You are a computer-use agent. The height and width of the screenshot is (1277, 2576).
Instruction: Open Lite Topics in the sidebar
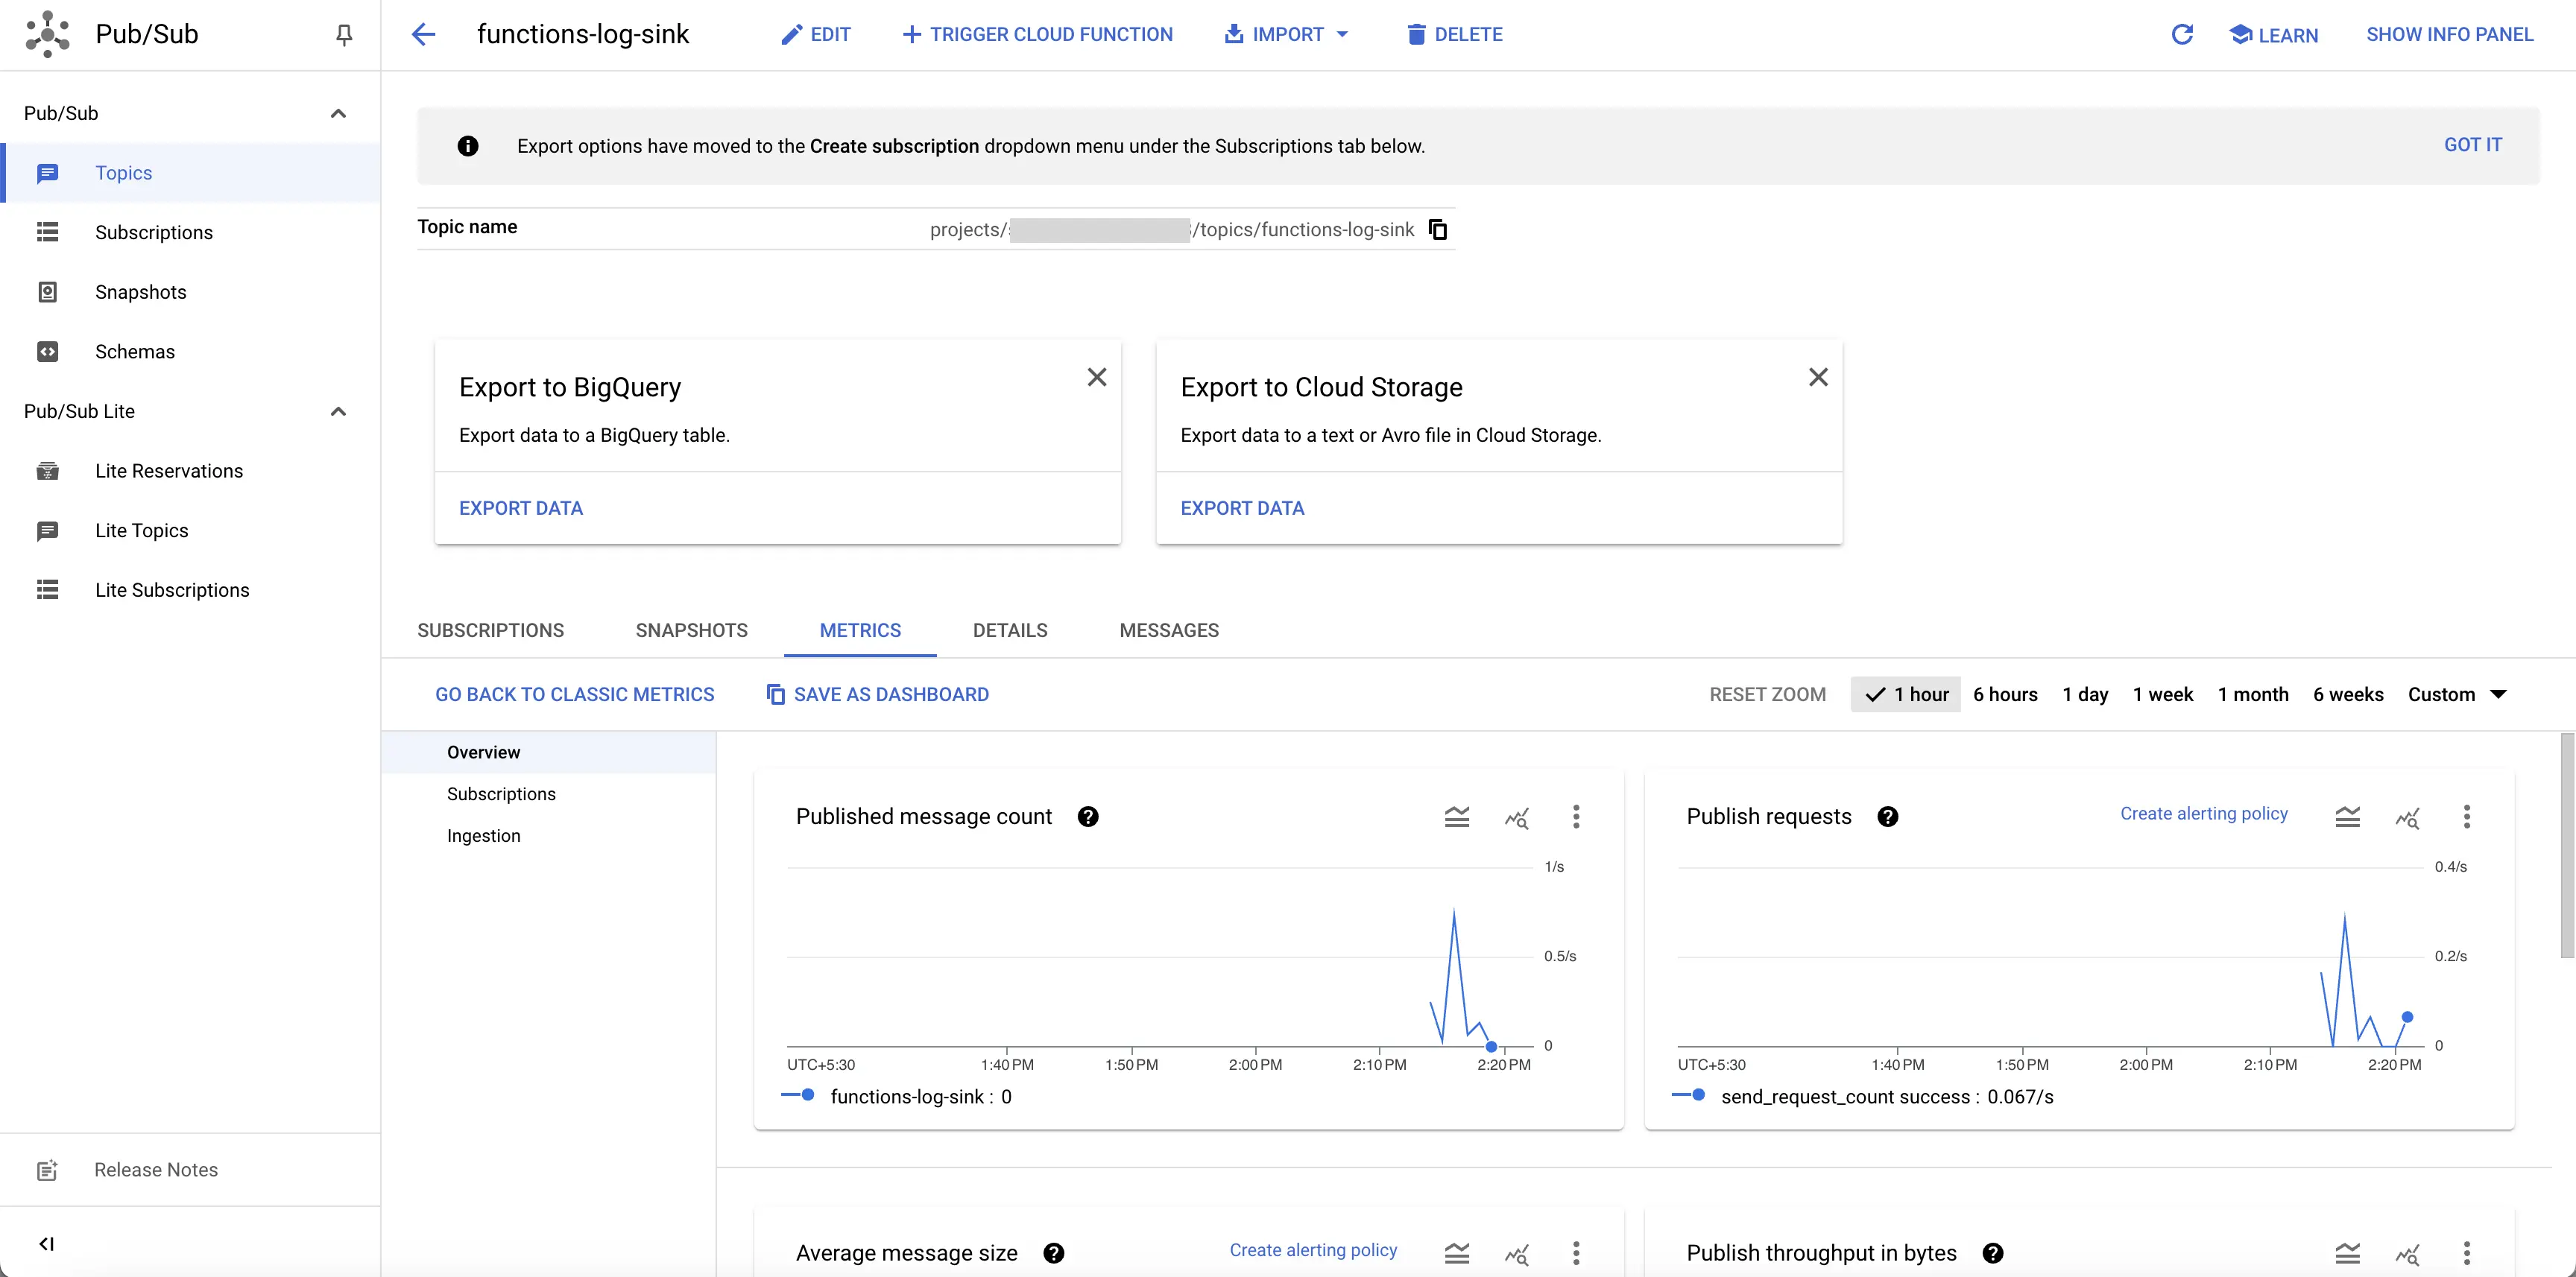coord(190,530)
